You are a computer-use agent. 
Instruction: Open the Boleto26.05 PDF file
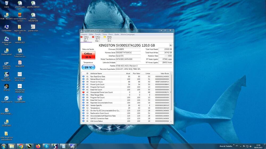[20, 63]
